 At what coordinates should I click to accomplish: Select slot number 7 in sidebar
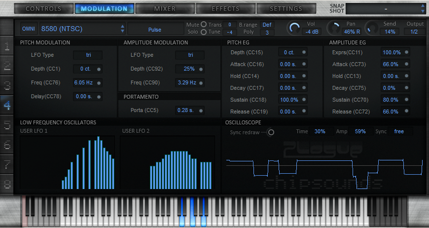pos(7,164)
